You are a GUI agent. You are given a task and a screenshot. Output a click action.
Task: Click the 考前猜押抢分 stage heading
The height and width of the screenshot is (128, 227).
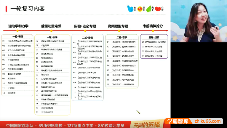coord(153,26)
